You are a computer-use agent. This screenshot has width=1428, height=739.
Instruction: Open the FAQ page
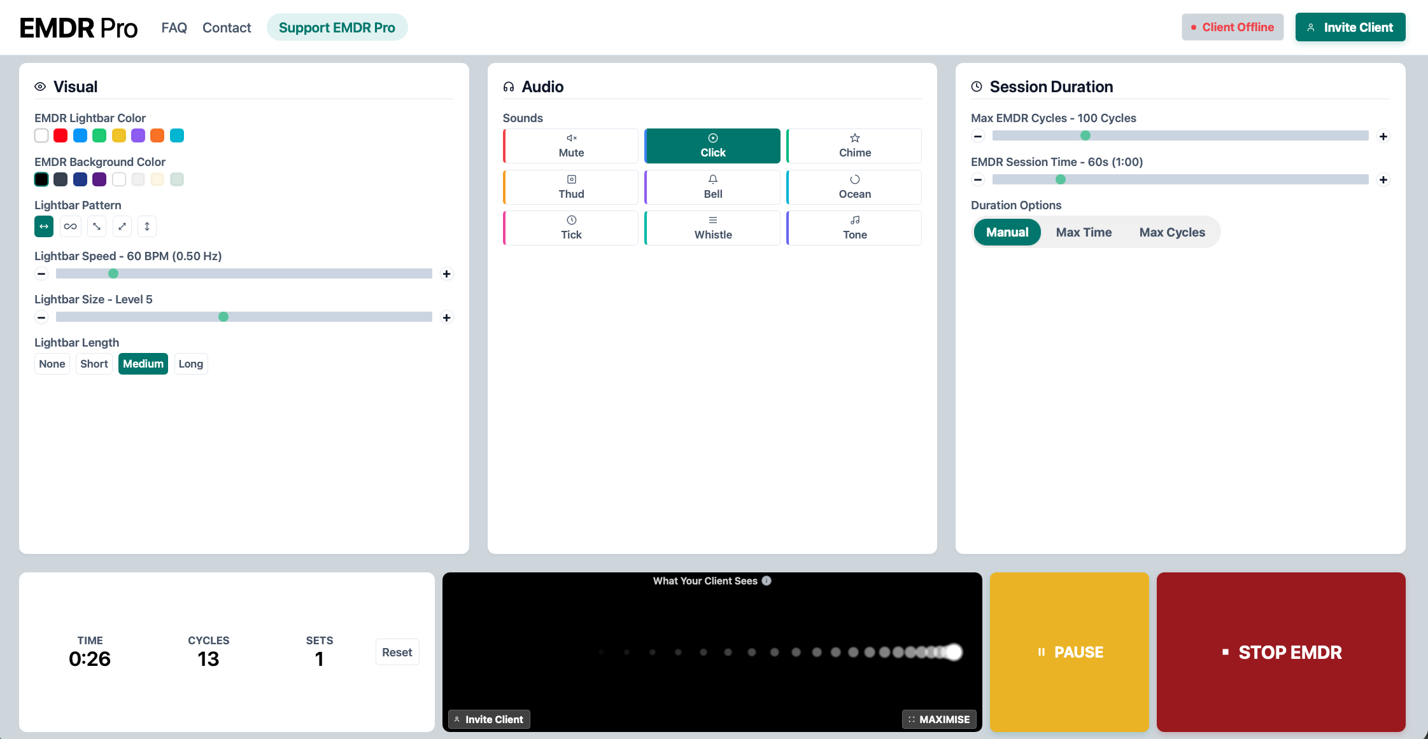pos(174,27)
